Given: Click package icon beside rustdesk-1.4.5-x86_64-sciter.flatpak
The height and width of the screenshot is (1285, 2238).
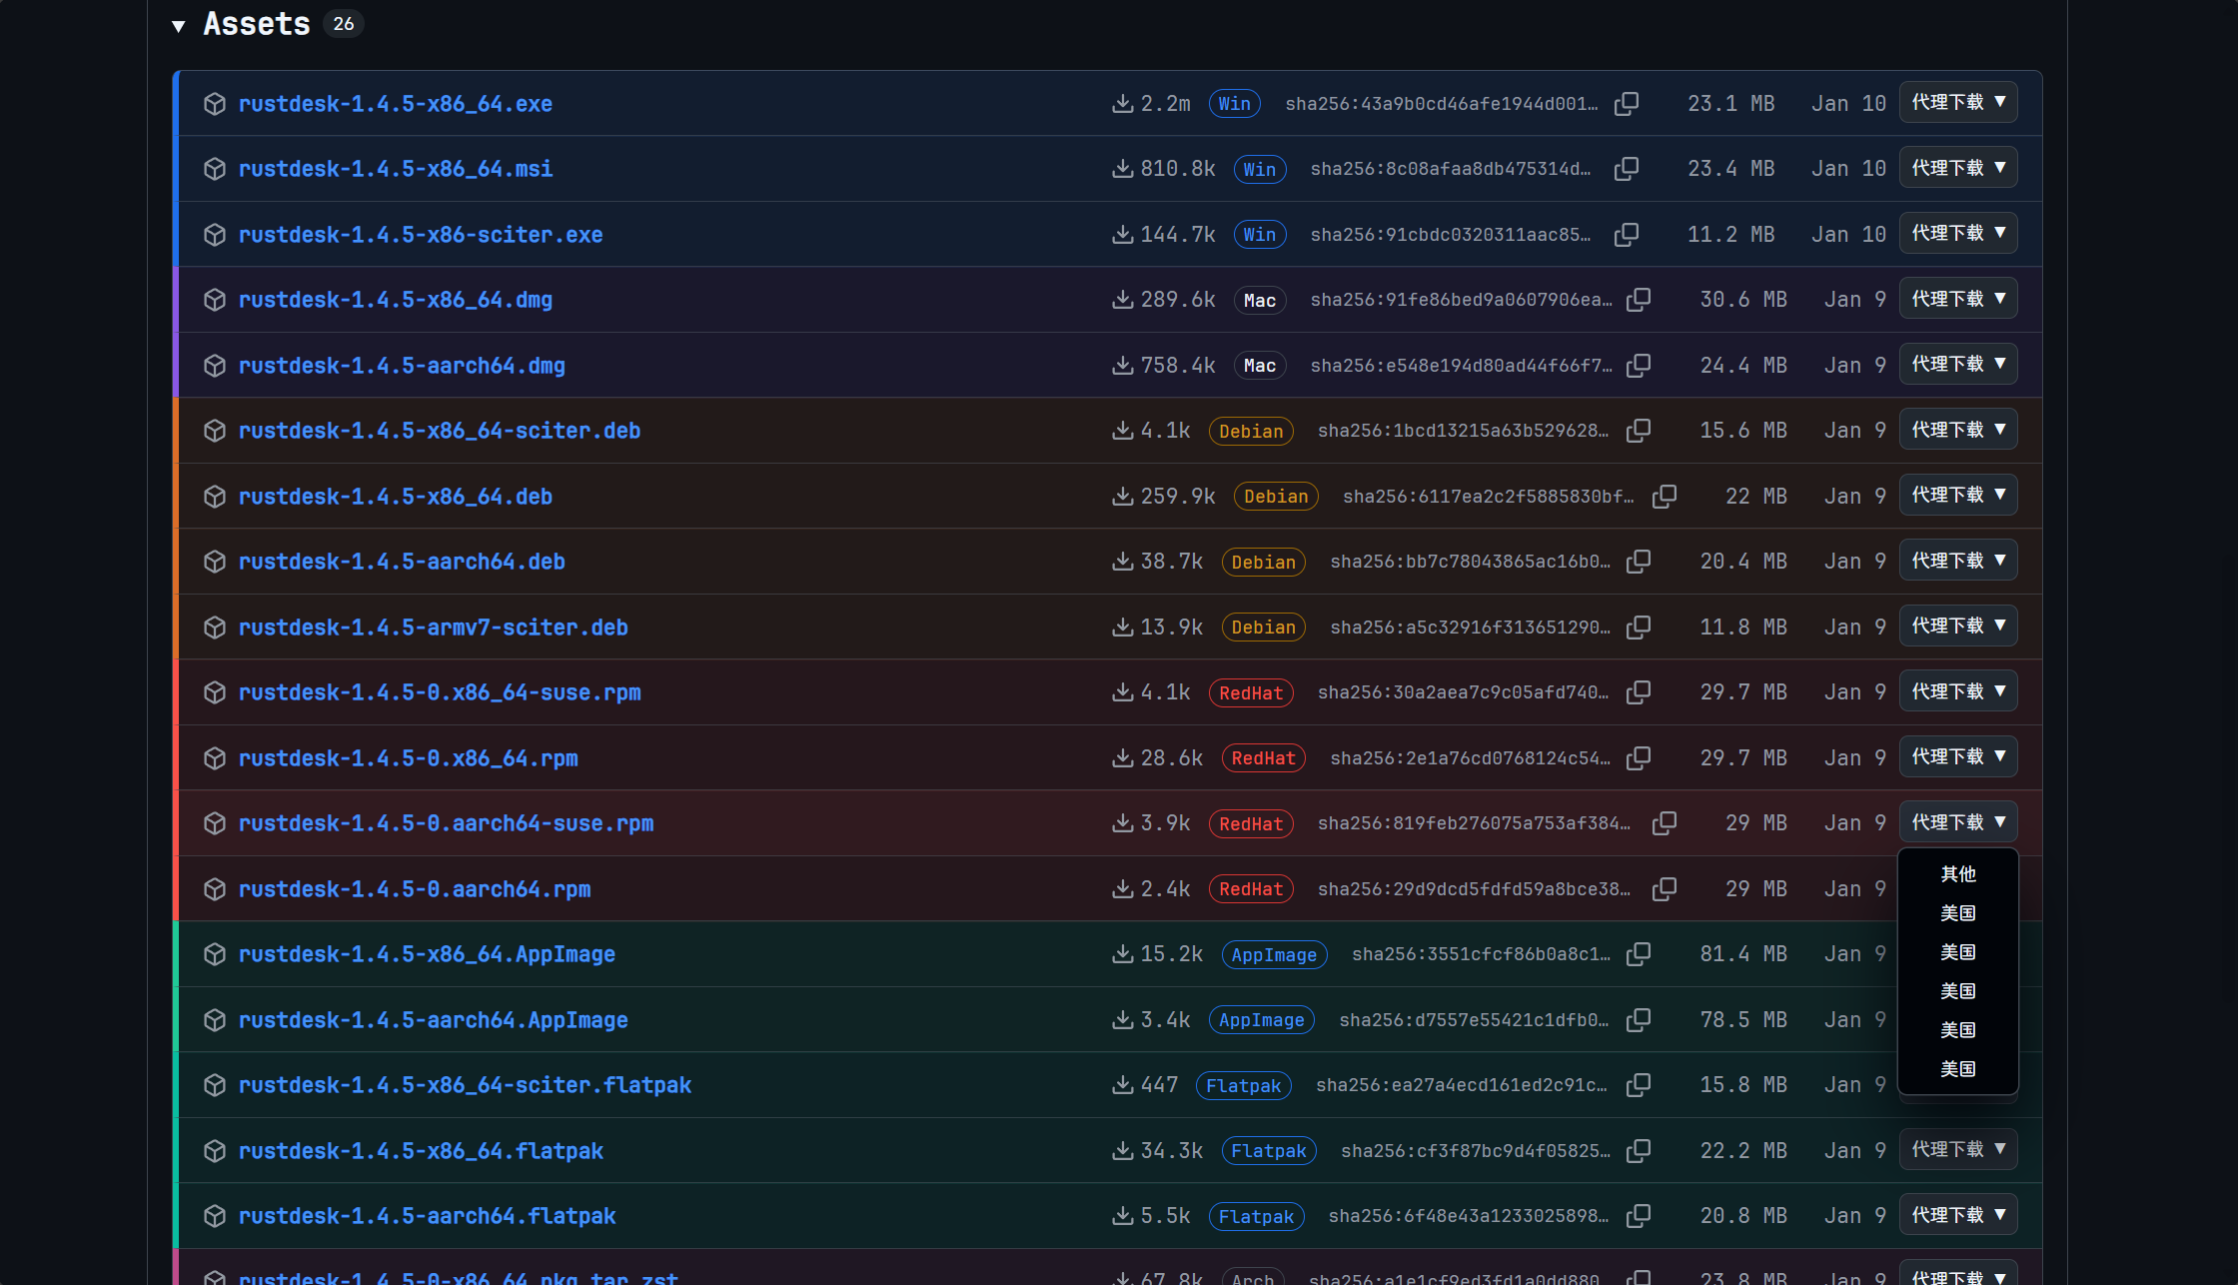Looking at the screenshot, I should pos(215,1085).
